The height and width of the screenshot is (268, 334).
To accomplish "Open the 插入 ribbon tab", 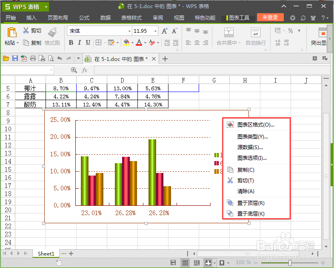I will (31, 18).
